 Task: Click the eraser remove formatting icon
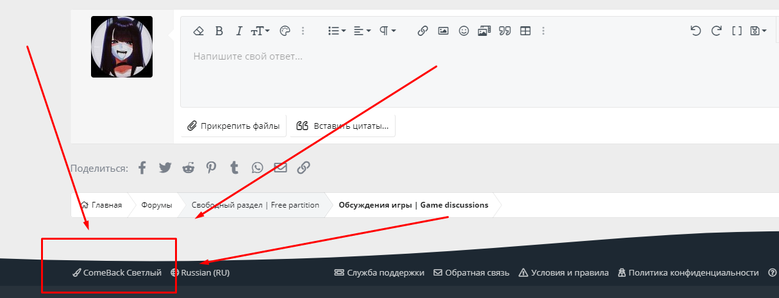coord(199,31)
